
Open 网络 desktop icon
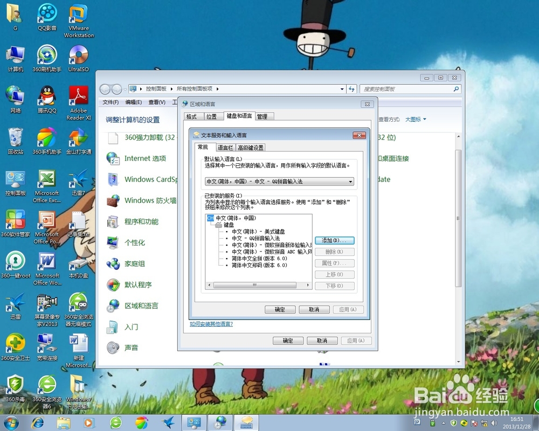(x=16, y=100)
